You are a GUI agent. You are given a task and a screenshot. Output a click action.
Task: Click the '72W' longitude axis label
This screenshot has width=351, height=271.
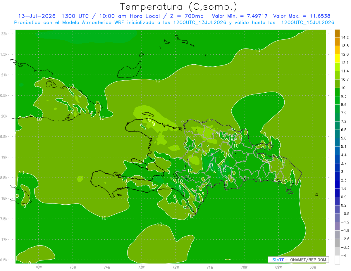point(175,267)
